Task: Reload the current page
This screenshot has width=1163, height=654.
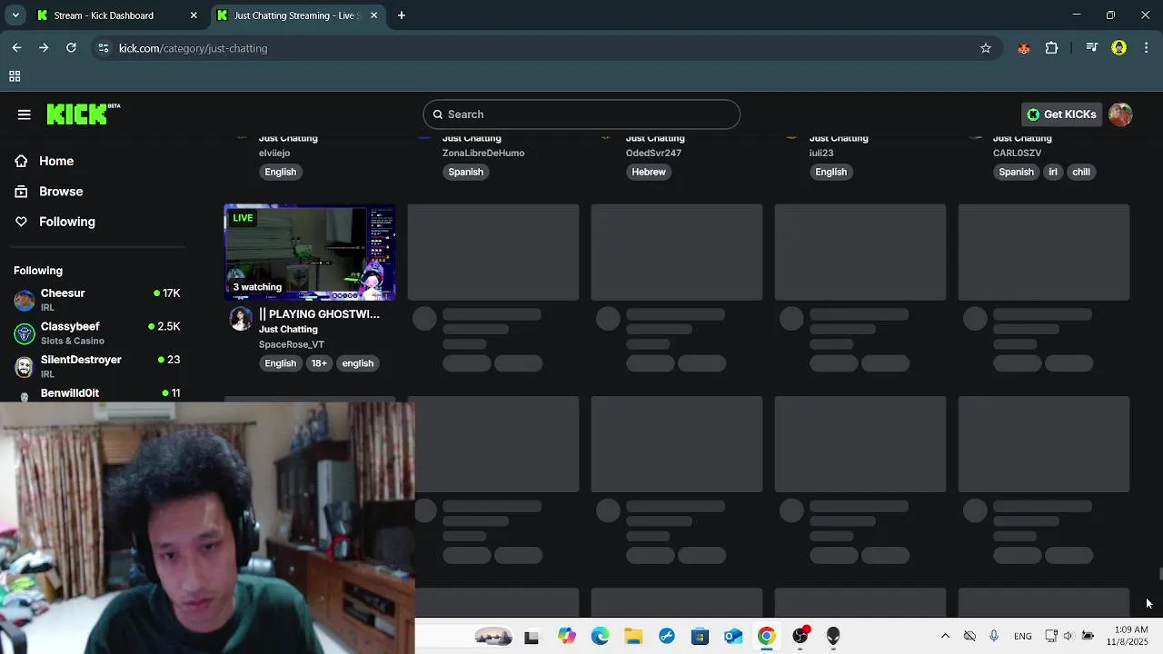Action: [71, 48]
